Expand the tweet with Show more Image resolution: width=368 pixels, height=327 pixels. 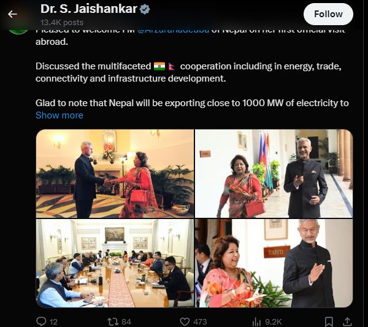pos(59,115)
